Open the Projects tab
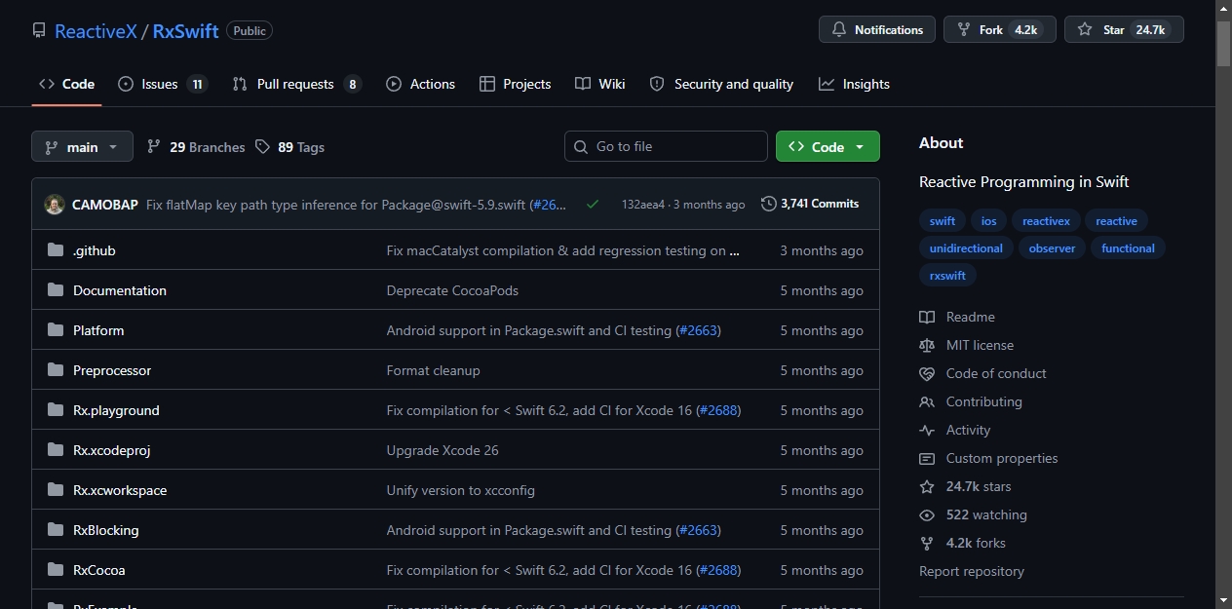This screenshot has height=609, width=1232. click(x=516, y=84)
